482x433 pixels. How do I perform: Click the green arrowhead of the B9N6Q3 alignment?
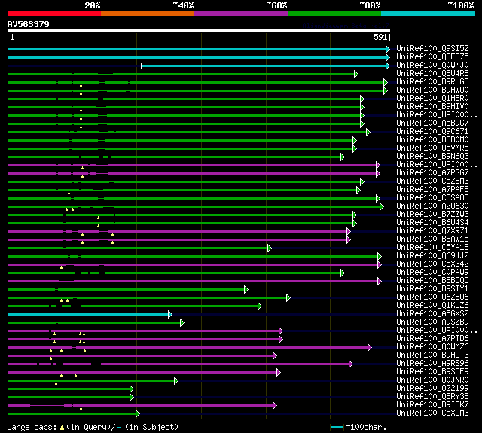click(x=343, y=157)
